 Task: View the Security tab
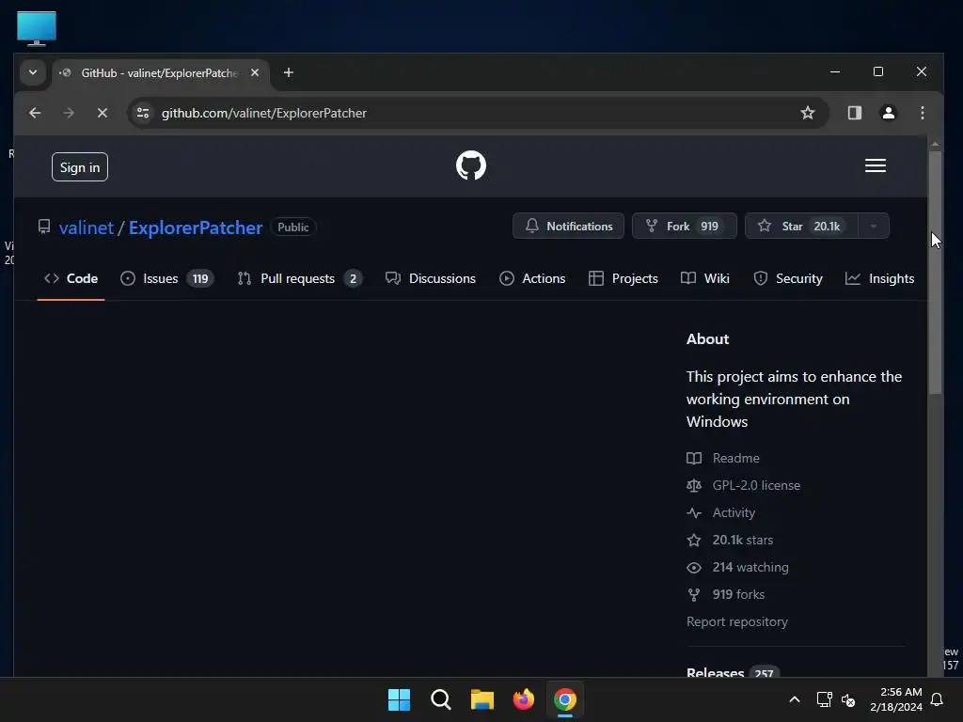tap(788, 278)
